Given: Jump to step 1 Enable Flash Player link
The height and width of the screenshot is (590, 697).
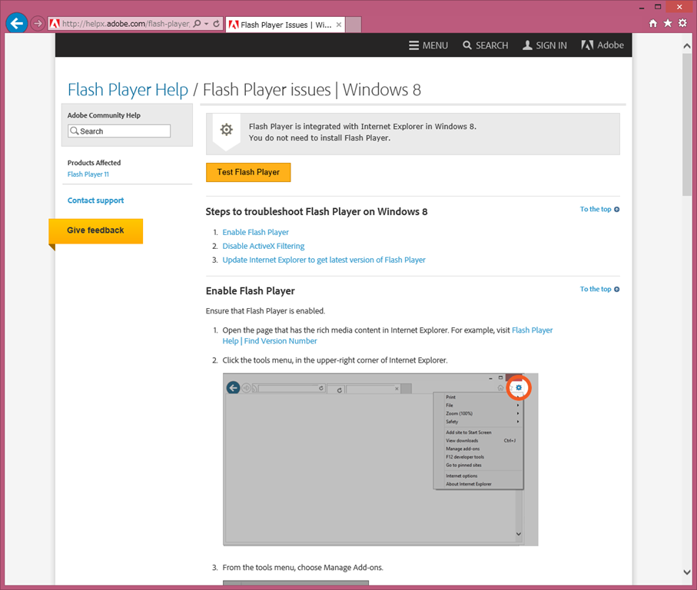Looking at the screenshot, I should coord(256,232).
